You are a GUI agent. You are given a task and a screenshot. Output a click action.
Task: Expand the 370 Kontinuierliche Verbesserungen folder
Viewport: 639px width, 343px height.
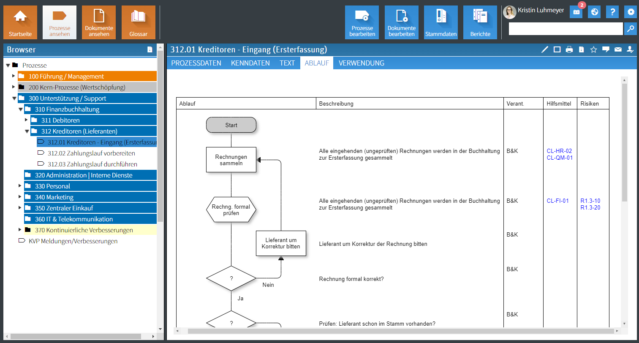[x=20, y=230]
